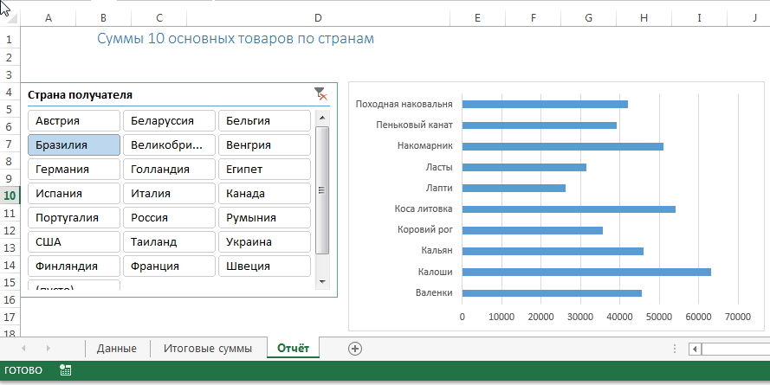Click the Страна получателя slicer header
Screen dimensions: 770x385
[80, 94]
